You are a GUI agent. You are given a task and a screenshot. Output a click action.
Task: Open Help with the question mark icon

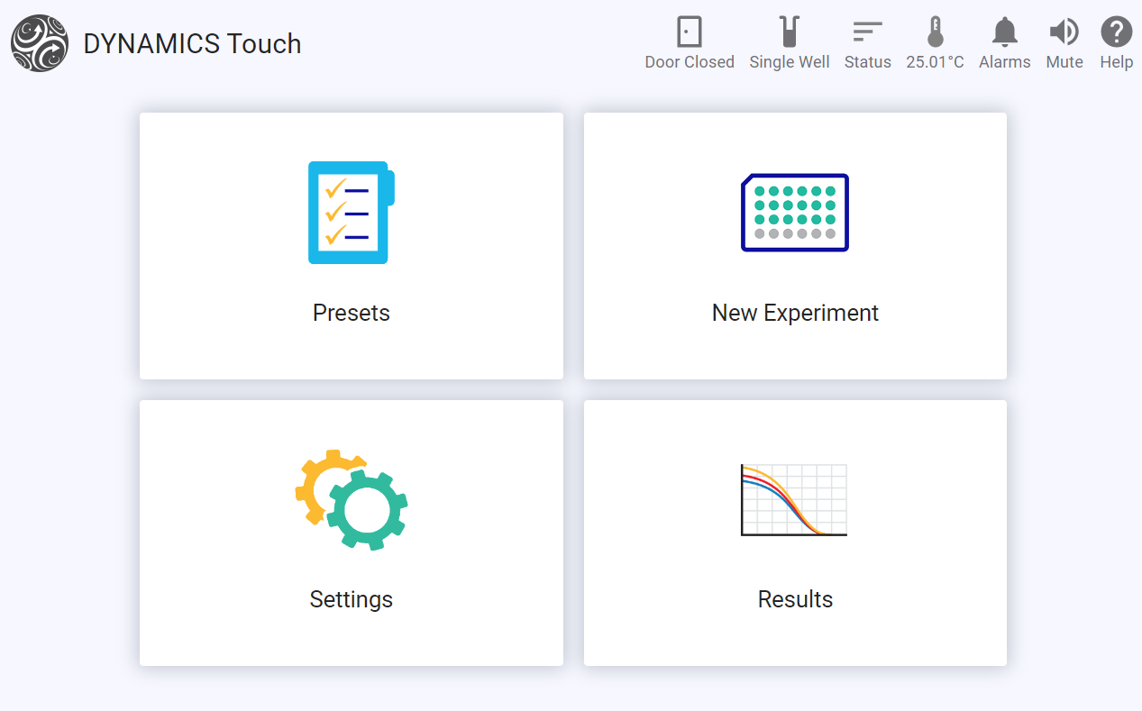[x=1116, y=32]
